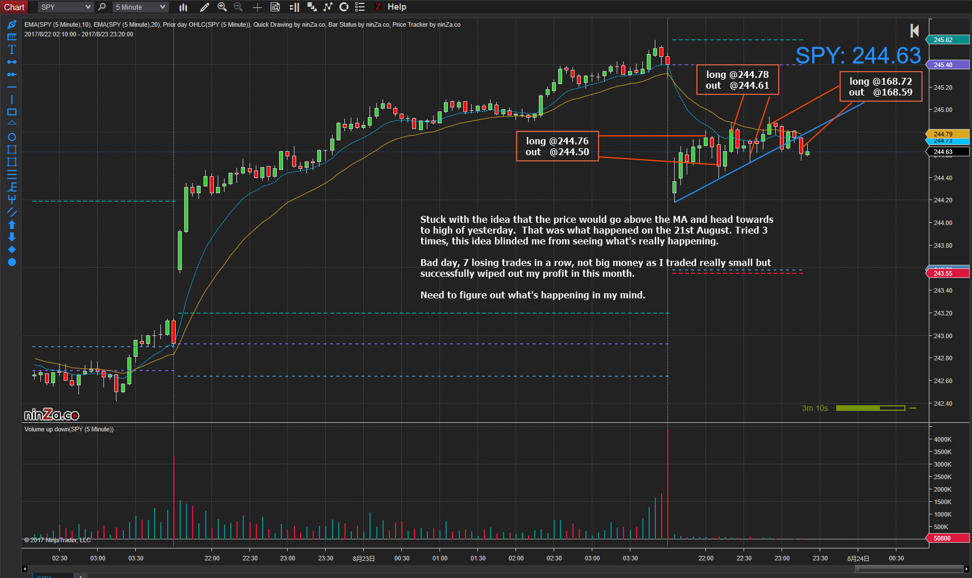972x578 pixels.
Task: Click the zoom out magnifier icon
Action: [238, 7]
